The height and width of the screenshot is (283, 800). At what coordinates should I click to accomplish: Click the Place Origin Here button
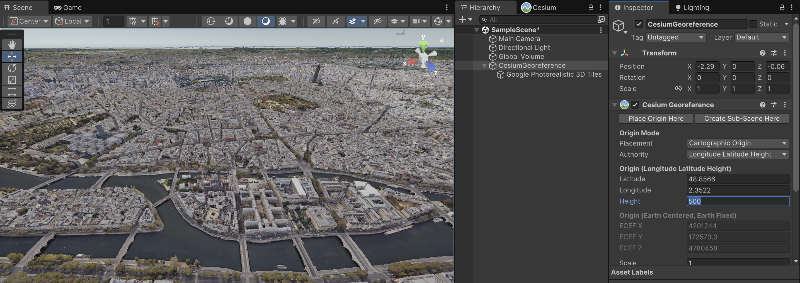[x=656, y=119]
